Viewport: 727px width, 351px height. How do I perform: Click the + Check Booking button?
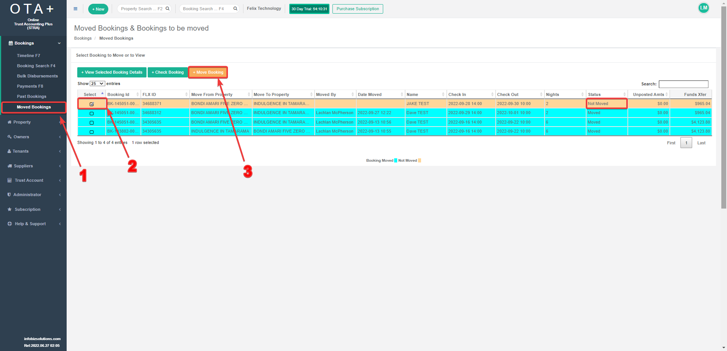click(x=168, y=72)
